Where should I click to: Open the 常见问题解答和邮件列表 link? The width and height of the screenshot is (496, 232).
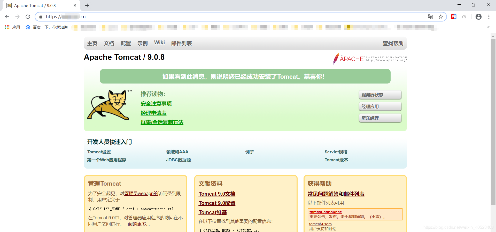click(x=336, y=194)
